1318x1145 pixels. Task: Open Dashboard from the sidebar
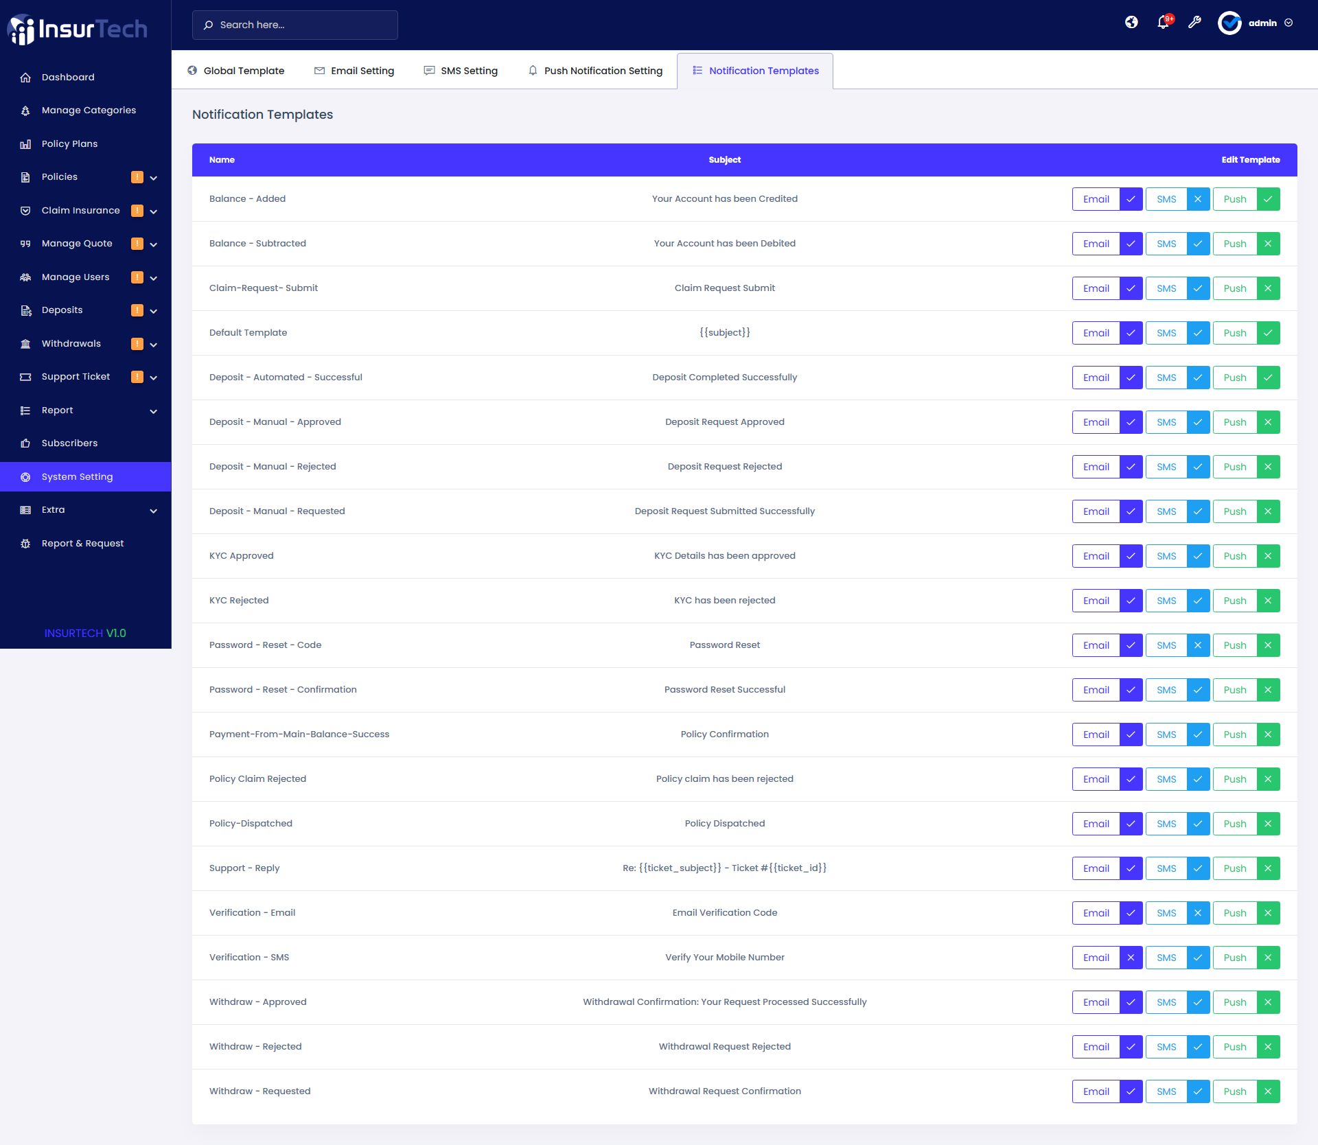tap(68, 77)
